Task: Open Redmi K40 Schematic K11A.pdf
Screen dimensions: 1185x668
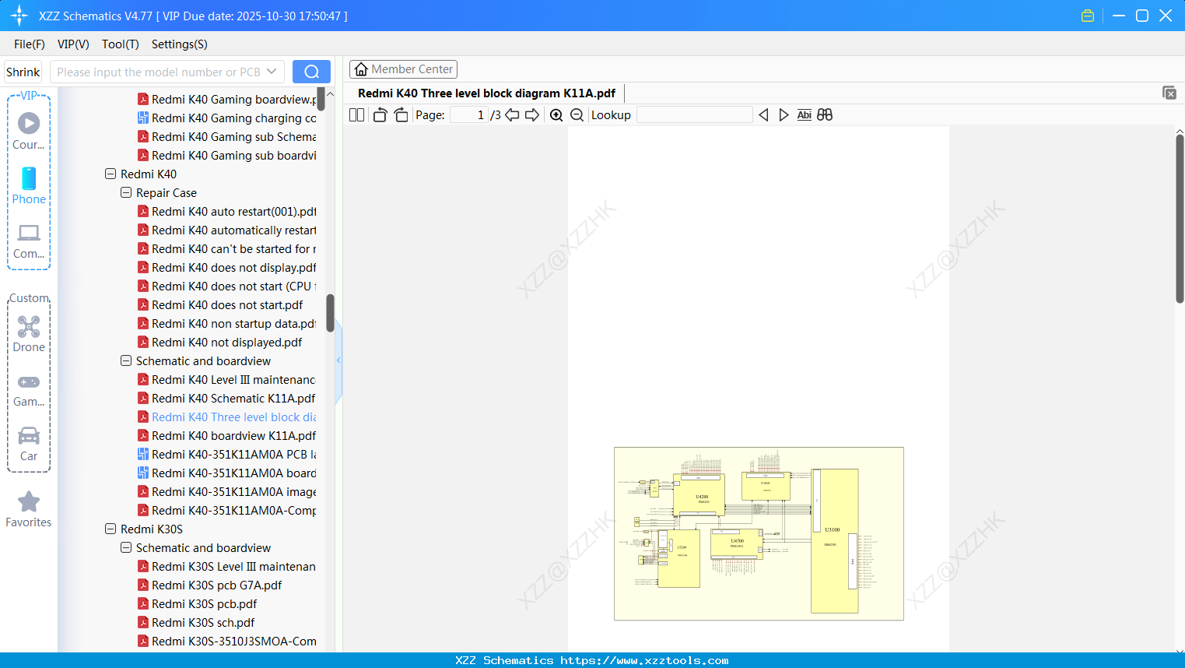Action: coord(233,398)
